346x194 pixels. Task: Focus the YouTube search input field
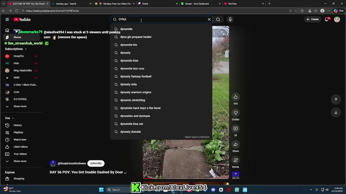click(162, 19)
